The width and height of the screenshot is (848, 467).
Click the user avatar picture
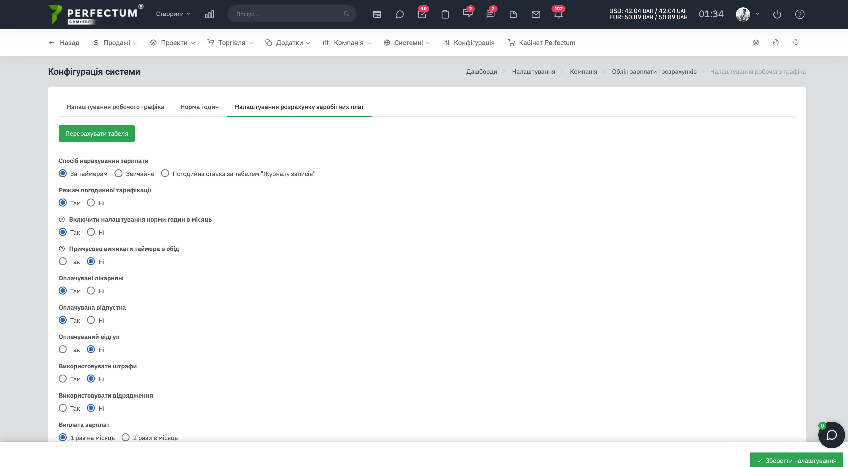(743, 14)
